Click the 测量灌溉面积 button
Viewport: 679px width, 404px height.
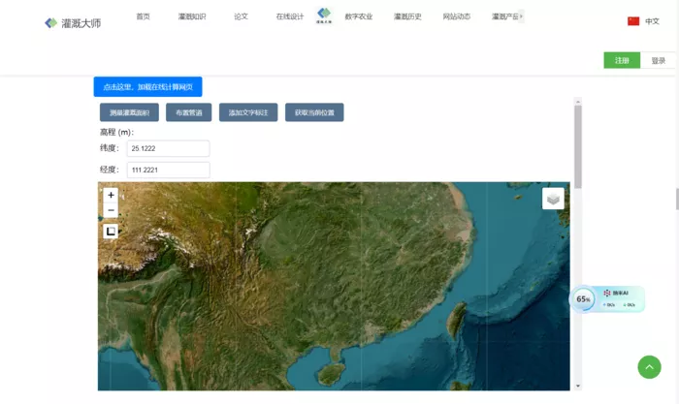pyautogui.click(x=129, y=112)
